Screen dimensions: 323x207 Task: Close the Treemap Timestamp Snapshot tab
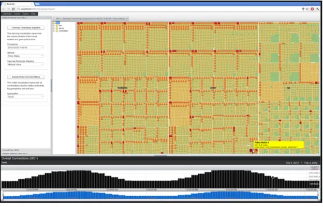tap(127, 19)
